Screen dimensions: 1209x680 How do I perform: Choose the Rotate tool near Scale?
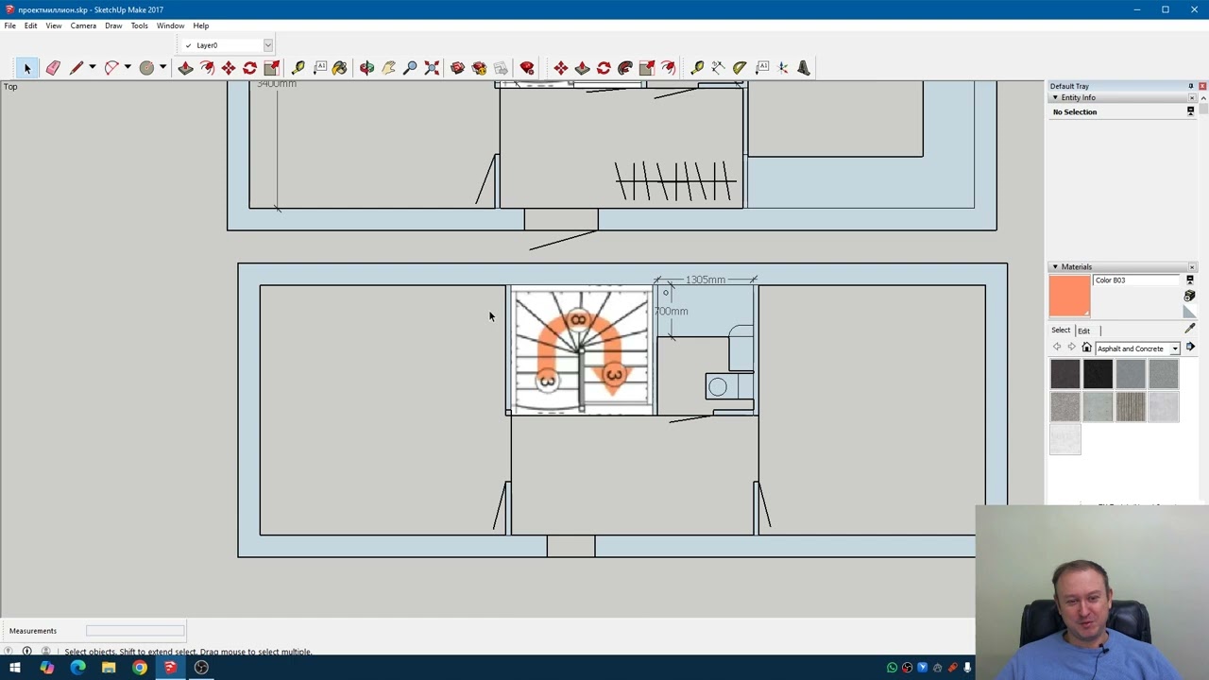[250, 68]
